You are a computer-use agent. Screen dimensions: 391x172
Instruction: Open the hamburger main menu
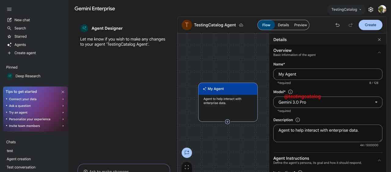9,9
